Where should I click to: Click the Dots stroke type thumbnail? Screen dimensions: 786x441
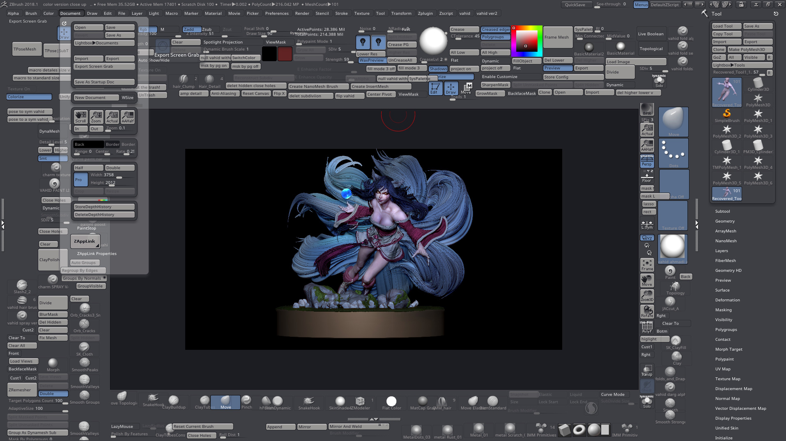[x=673, y=153]
